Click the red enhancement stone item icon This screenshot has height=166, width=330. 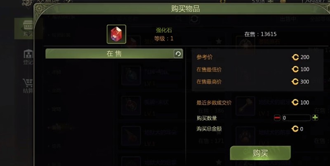tap(116, 34)
